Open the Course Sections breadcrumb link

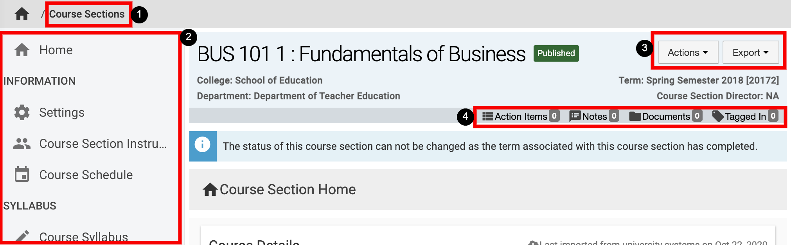tap(87, 14)
